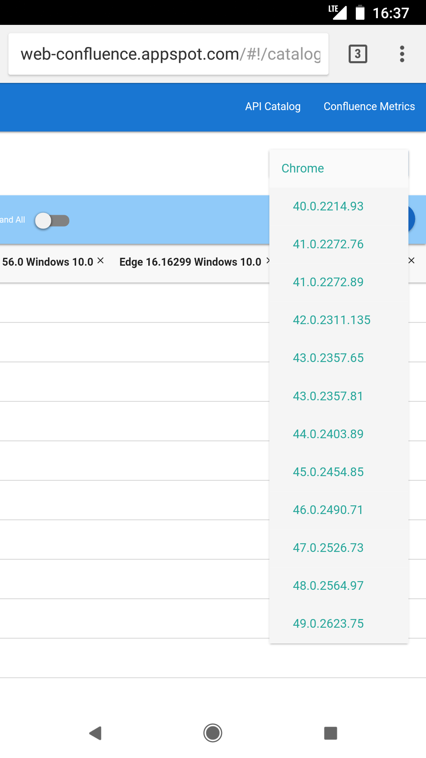The height and width of the screenshot is (758, 426).
Task: Open the API Catalog page
Action: click(x=273, y=107)
